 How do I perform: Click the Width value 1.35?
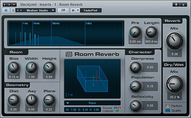pos(31,77)
